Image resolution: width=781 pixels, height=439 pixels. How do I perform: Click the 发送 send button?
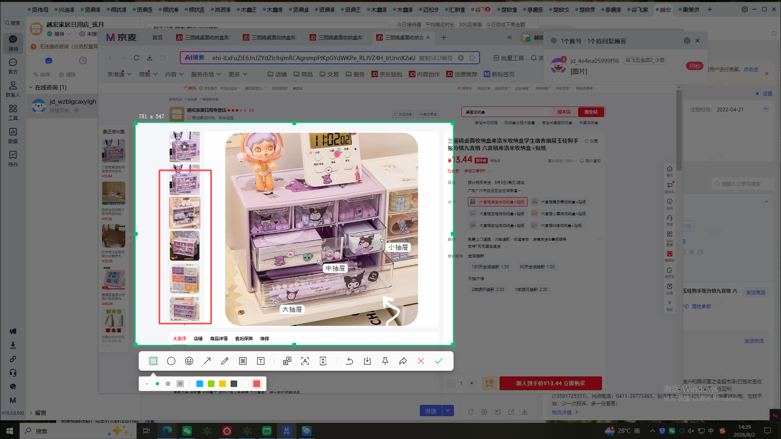pos(431,411)
